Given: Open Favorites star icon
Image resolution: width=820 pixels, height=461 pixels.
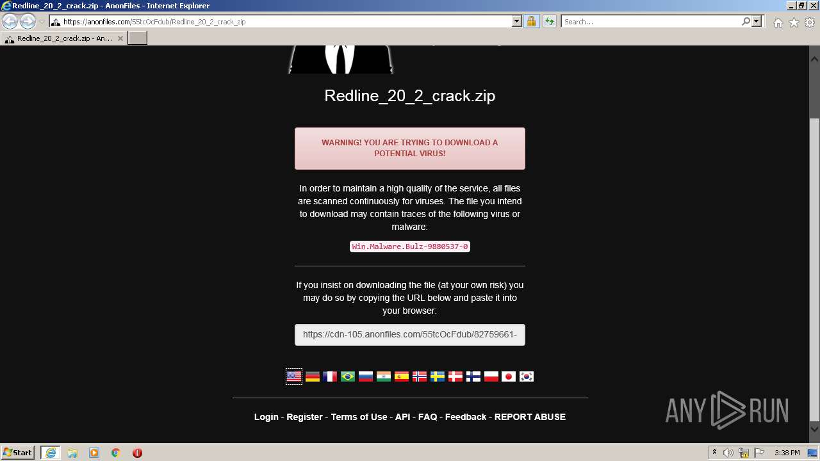Looking at the screenshot, I should pos(794,22).
